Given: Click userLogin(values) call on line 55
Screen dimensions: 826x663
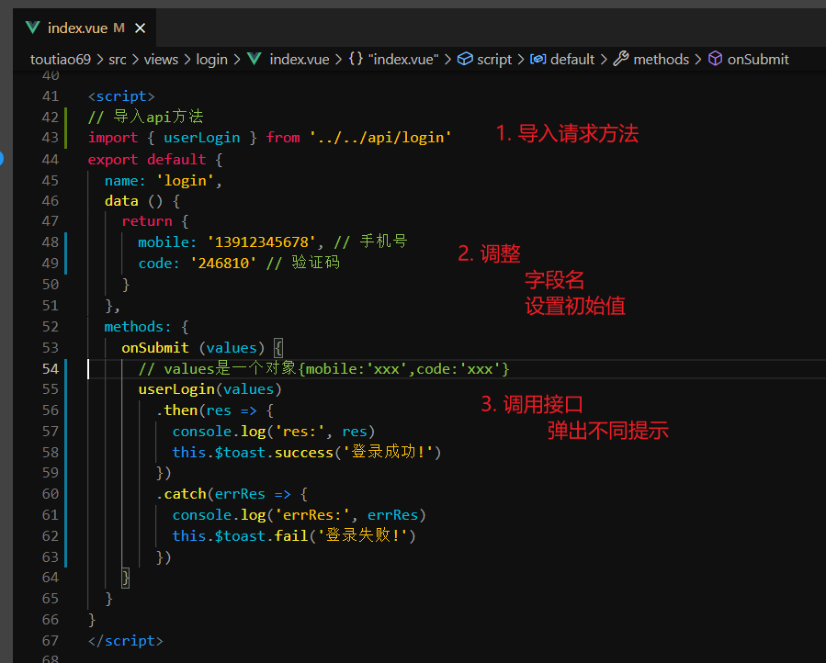Looking at the screenshot, I should tap(210, 389).
